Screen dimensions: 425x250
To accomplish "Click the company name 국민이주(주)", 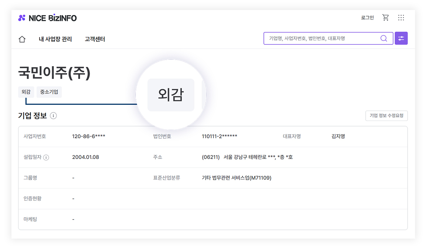I will tap(54, 73).
